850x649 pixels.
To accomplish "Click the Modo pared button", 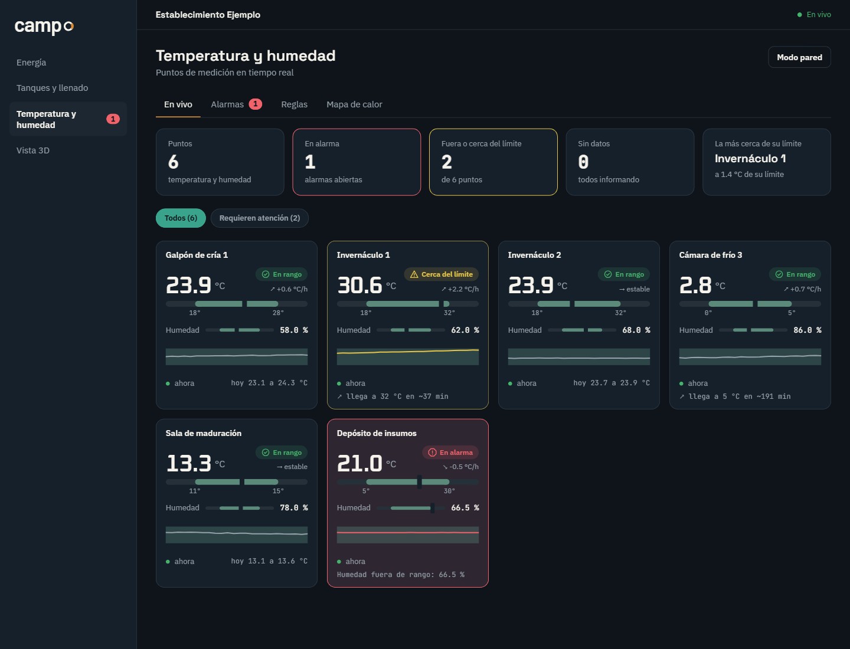I will pos(799,57).
